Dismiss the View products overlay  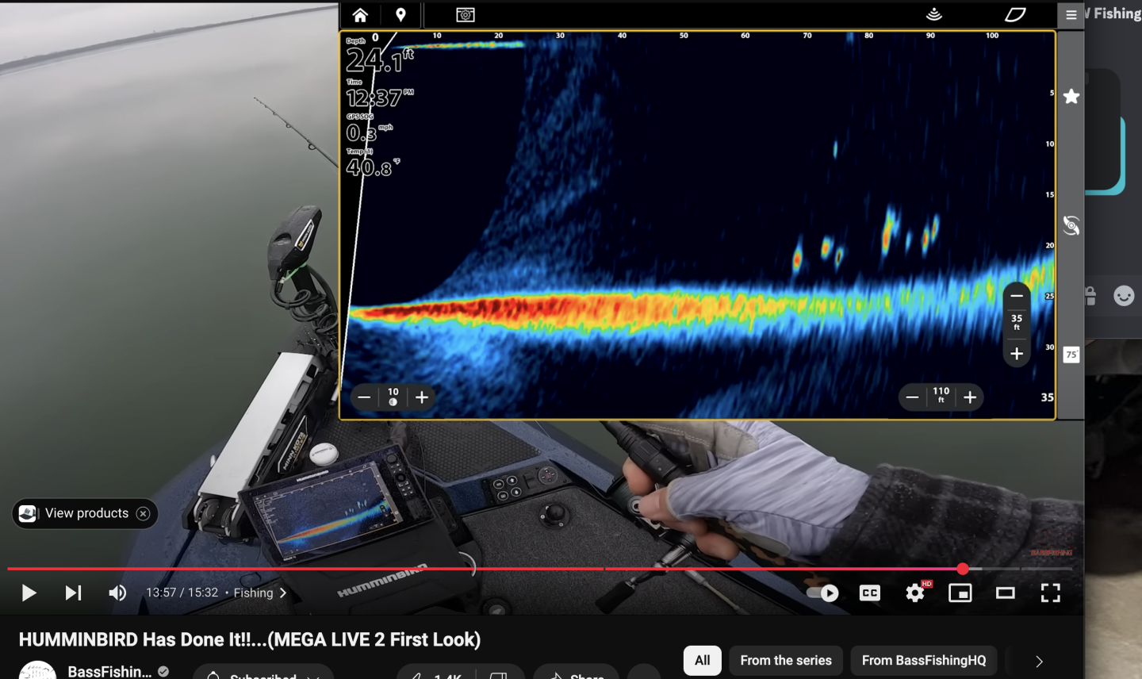[144, 514]
